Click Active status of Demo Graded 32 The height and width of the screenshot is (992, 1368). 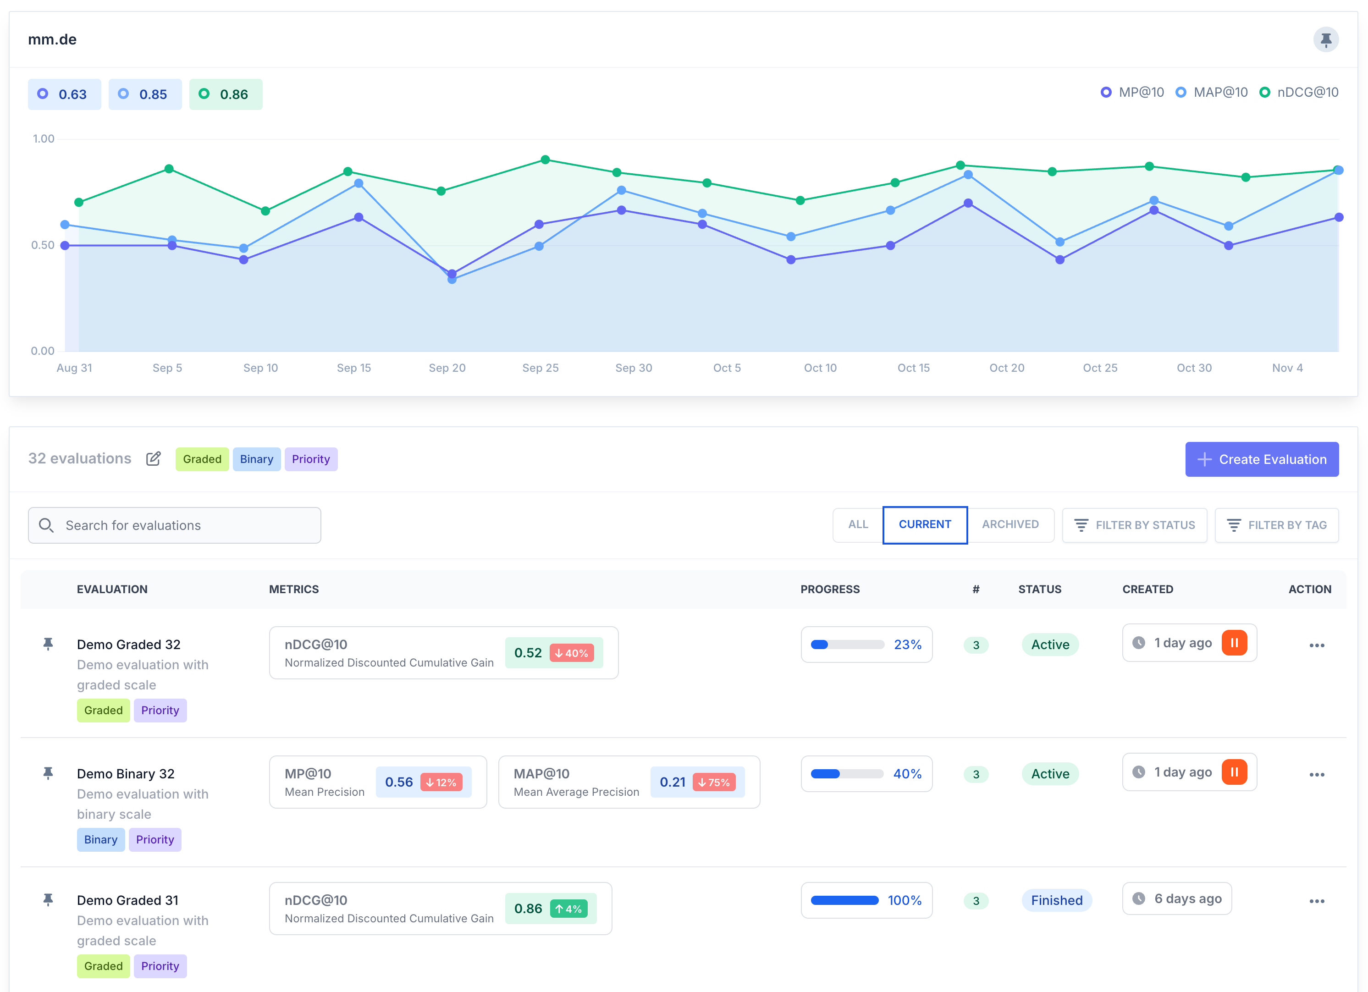coord(1049,645)
